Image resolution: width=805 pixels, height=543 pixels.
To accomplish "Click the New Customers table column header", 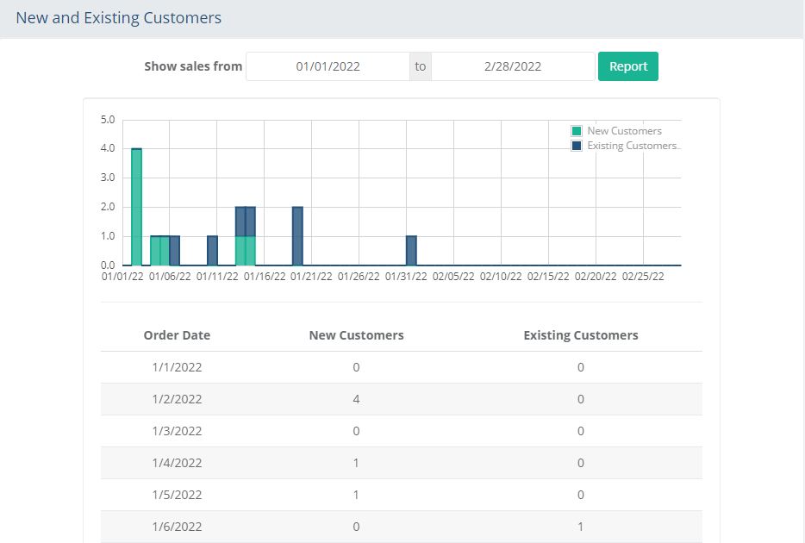I will 356,335.
